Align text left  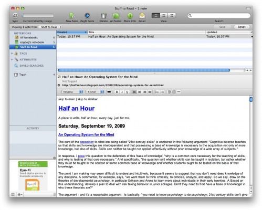pyautogui.click(x=134, y=92)
